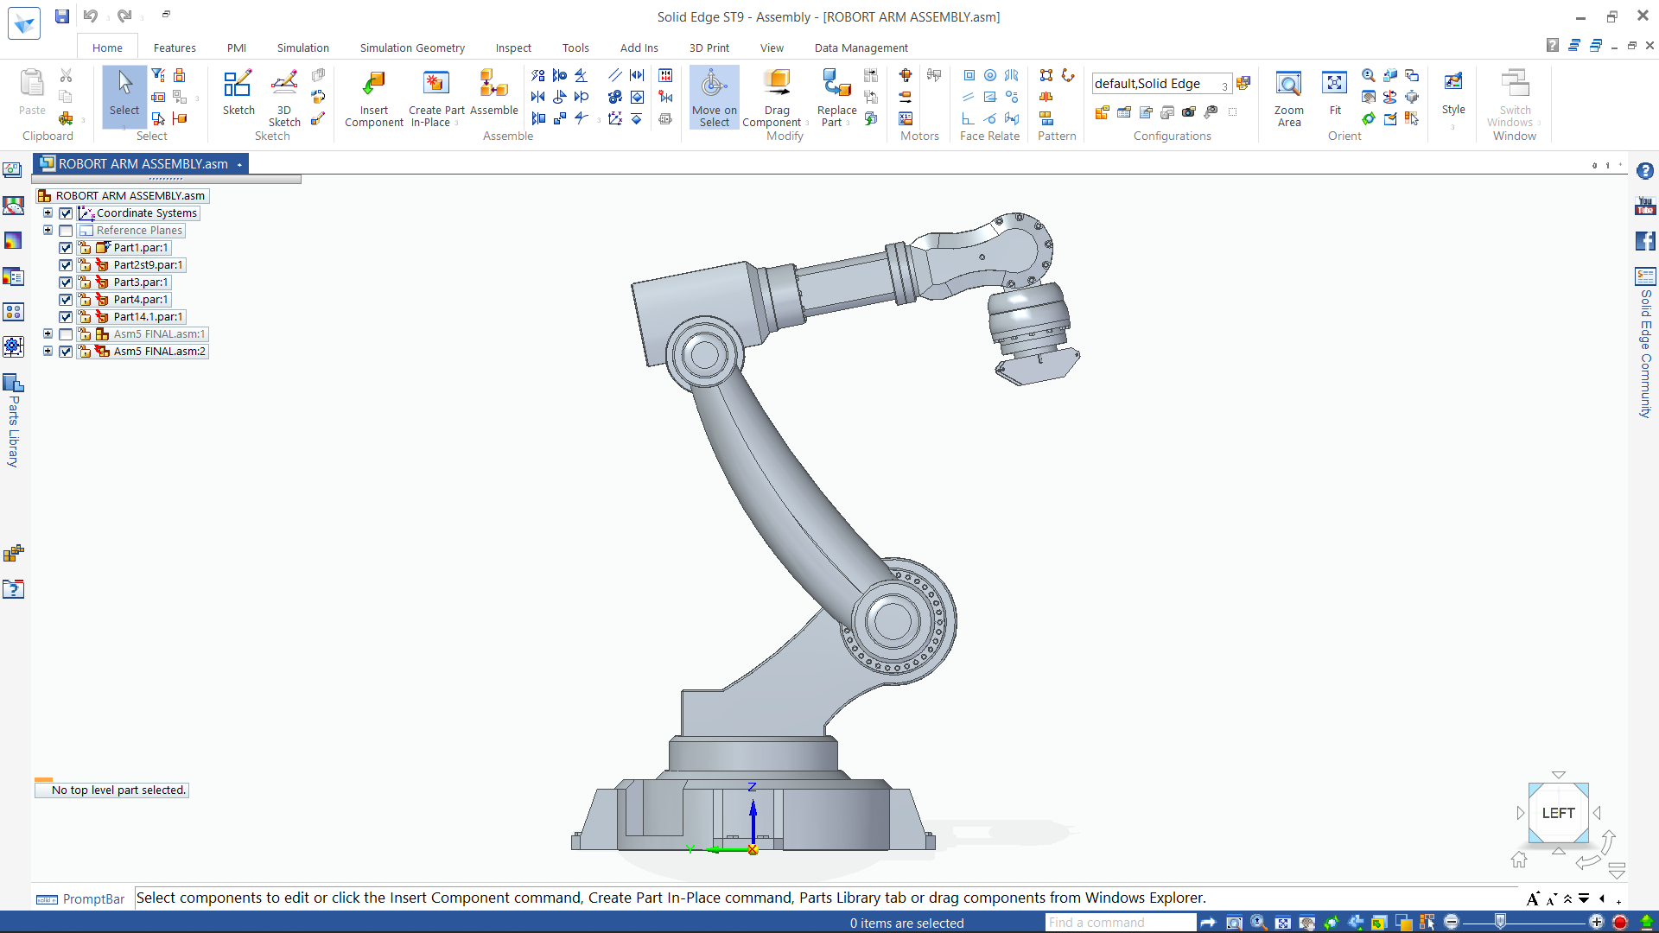The height and width of the screenshot is (933, 1659).
Task: Enable the Reference Planes checkbox
Action: pos(66,231)
